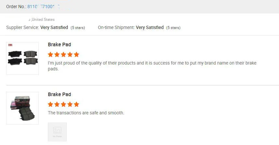This screenshot has width=279, height=145.
Task: Click first star of the top Brake Pad review
Action: click(50, 54)
